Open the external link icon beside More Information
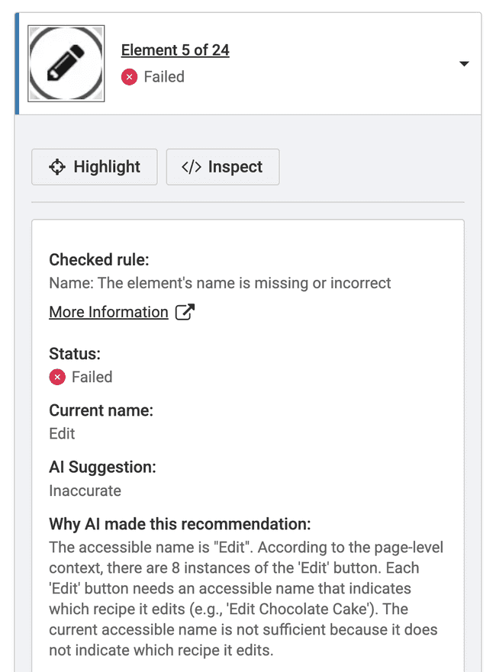 coord(185,311)
